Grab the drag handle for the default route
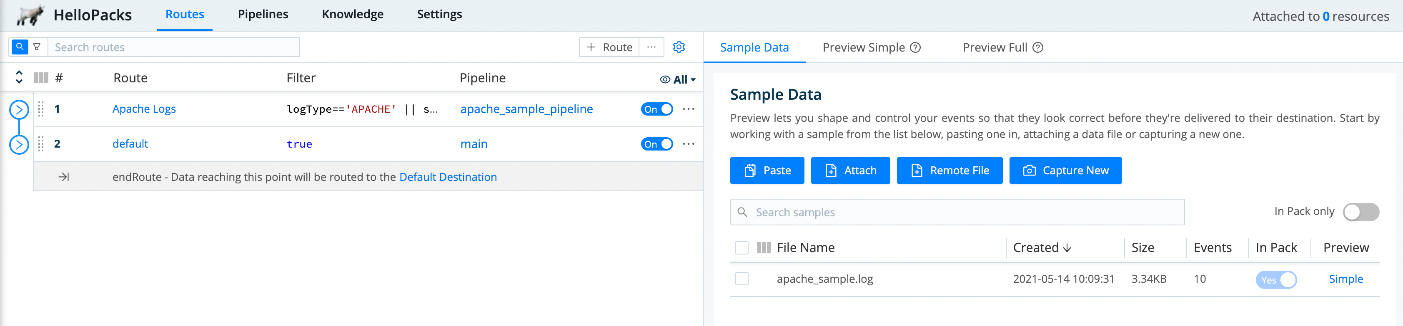 tap(41, 144)
